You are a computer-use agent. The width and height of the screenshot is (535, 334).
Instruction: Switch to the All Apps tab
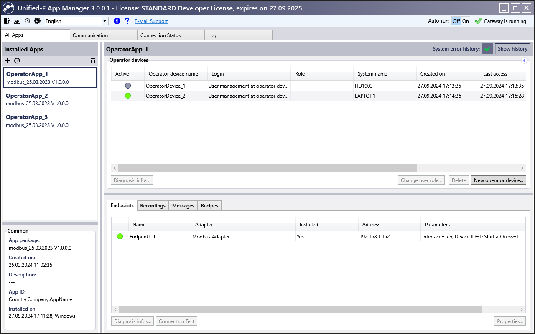pos(36,35)
